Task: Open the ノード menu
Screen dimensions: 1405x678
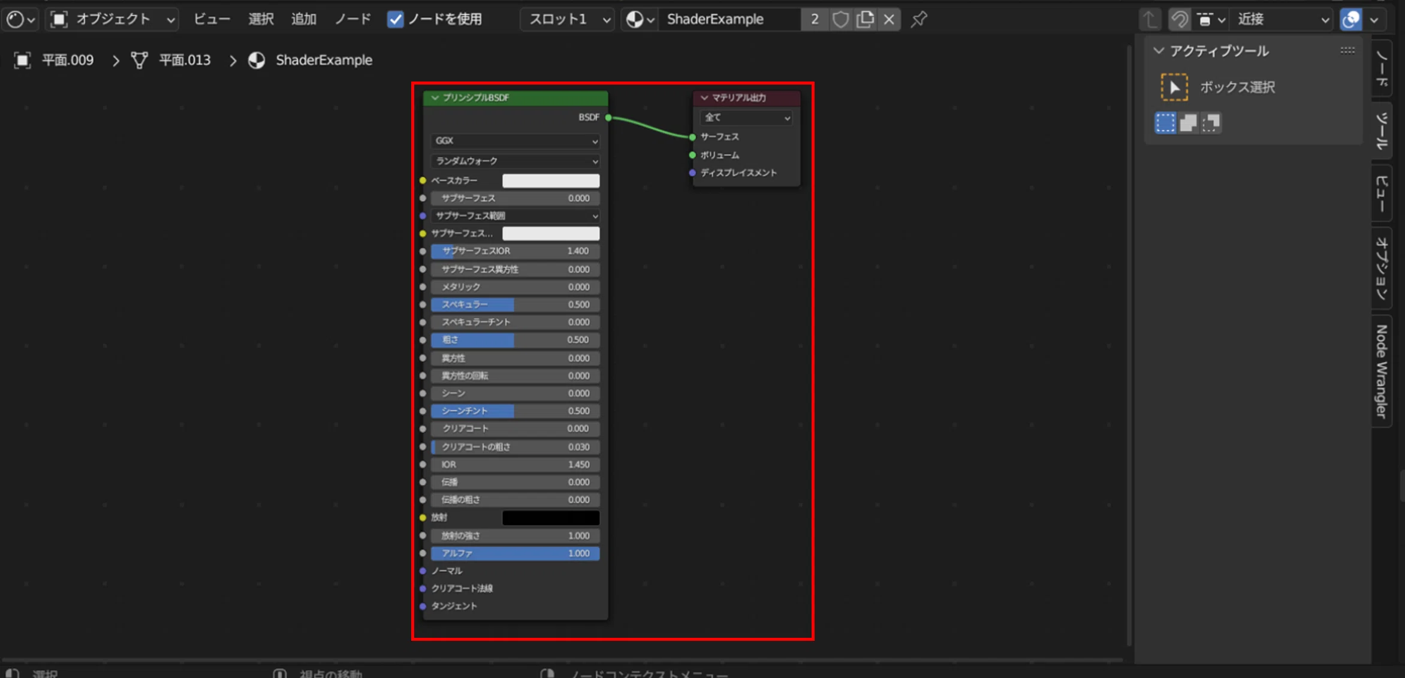Action: (x=352, y=19)
